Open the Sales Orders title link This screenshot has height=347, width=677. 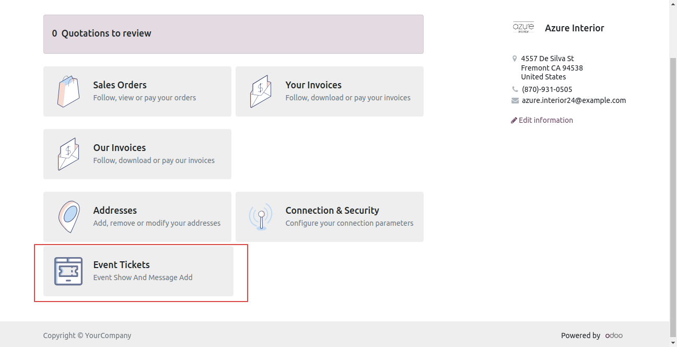pos(120,85)
